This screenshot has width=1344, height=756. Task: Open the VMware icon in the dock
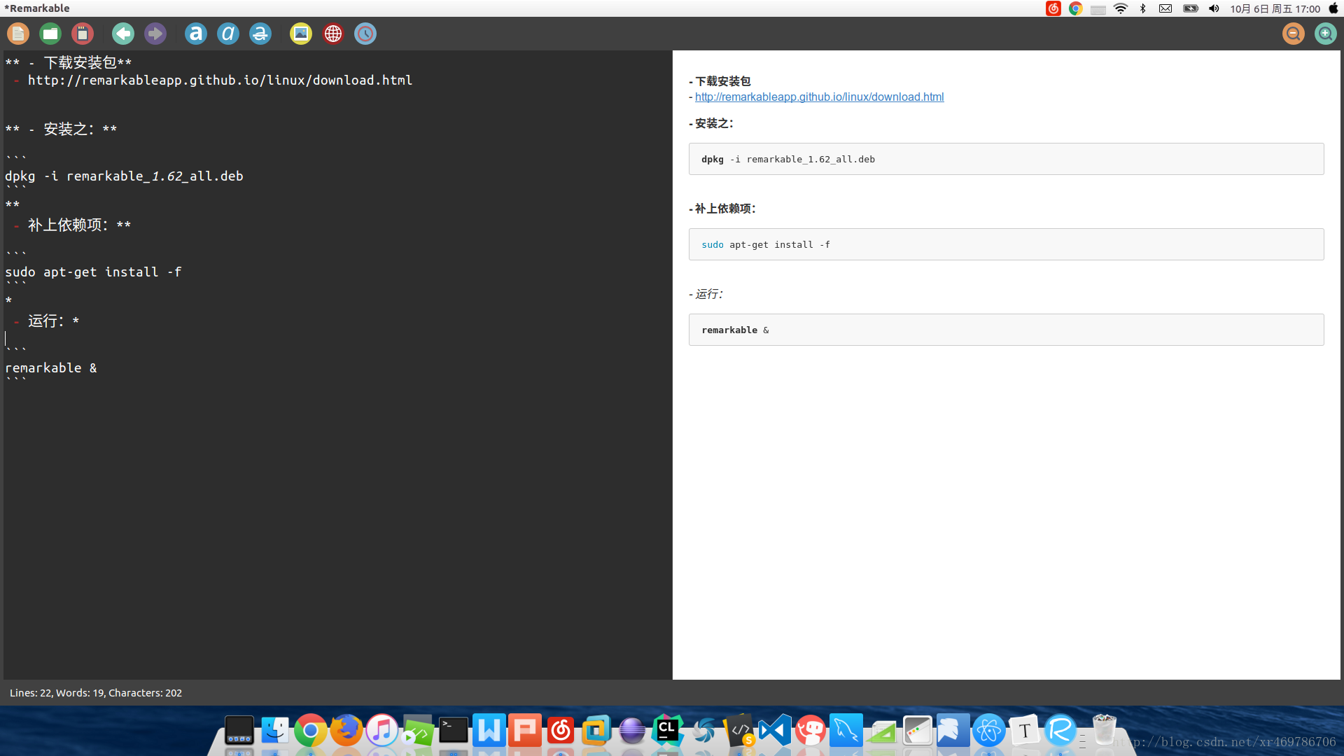click(596, 731)
